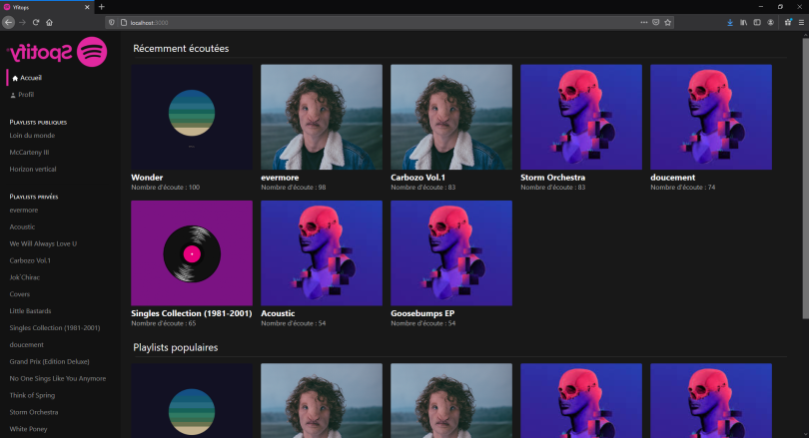Click the browser home icon
The width and height of the screenshot is (809, 438).
coord(49,22)
